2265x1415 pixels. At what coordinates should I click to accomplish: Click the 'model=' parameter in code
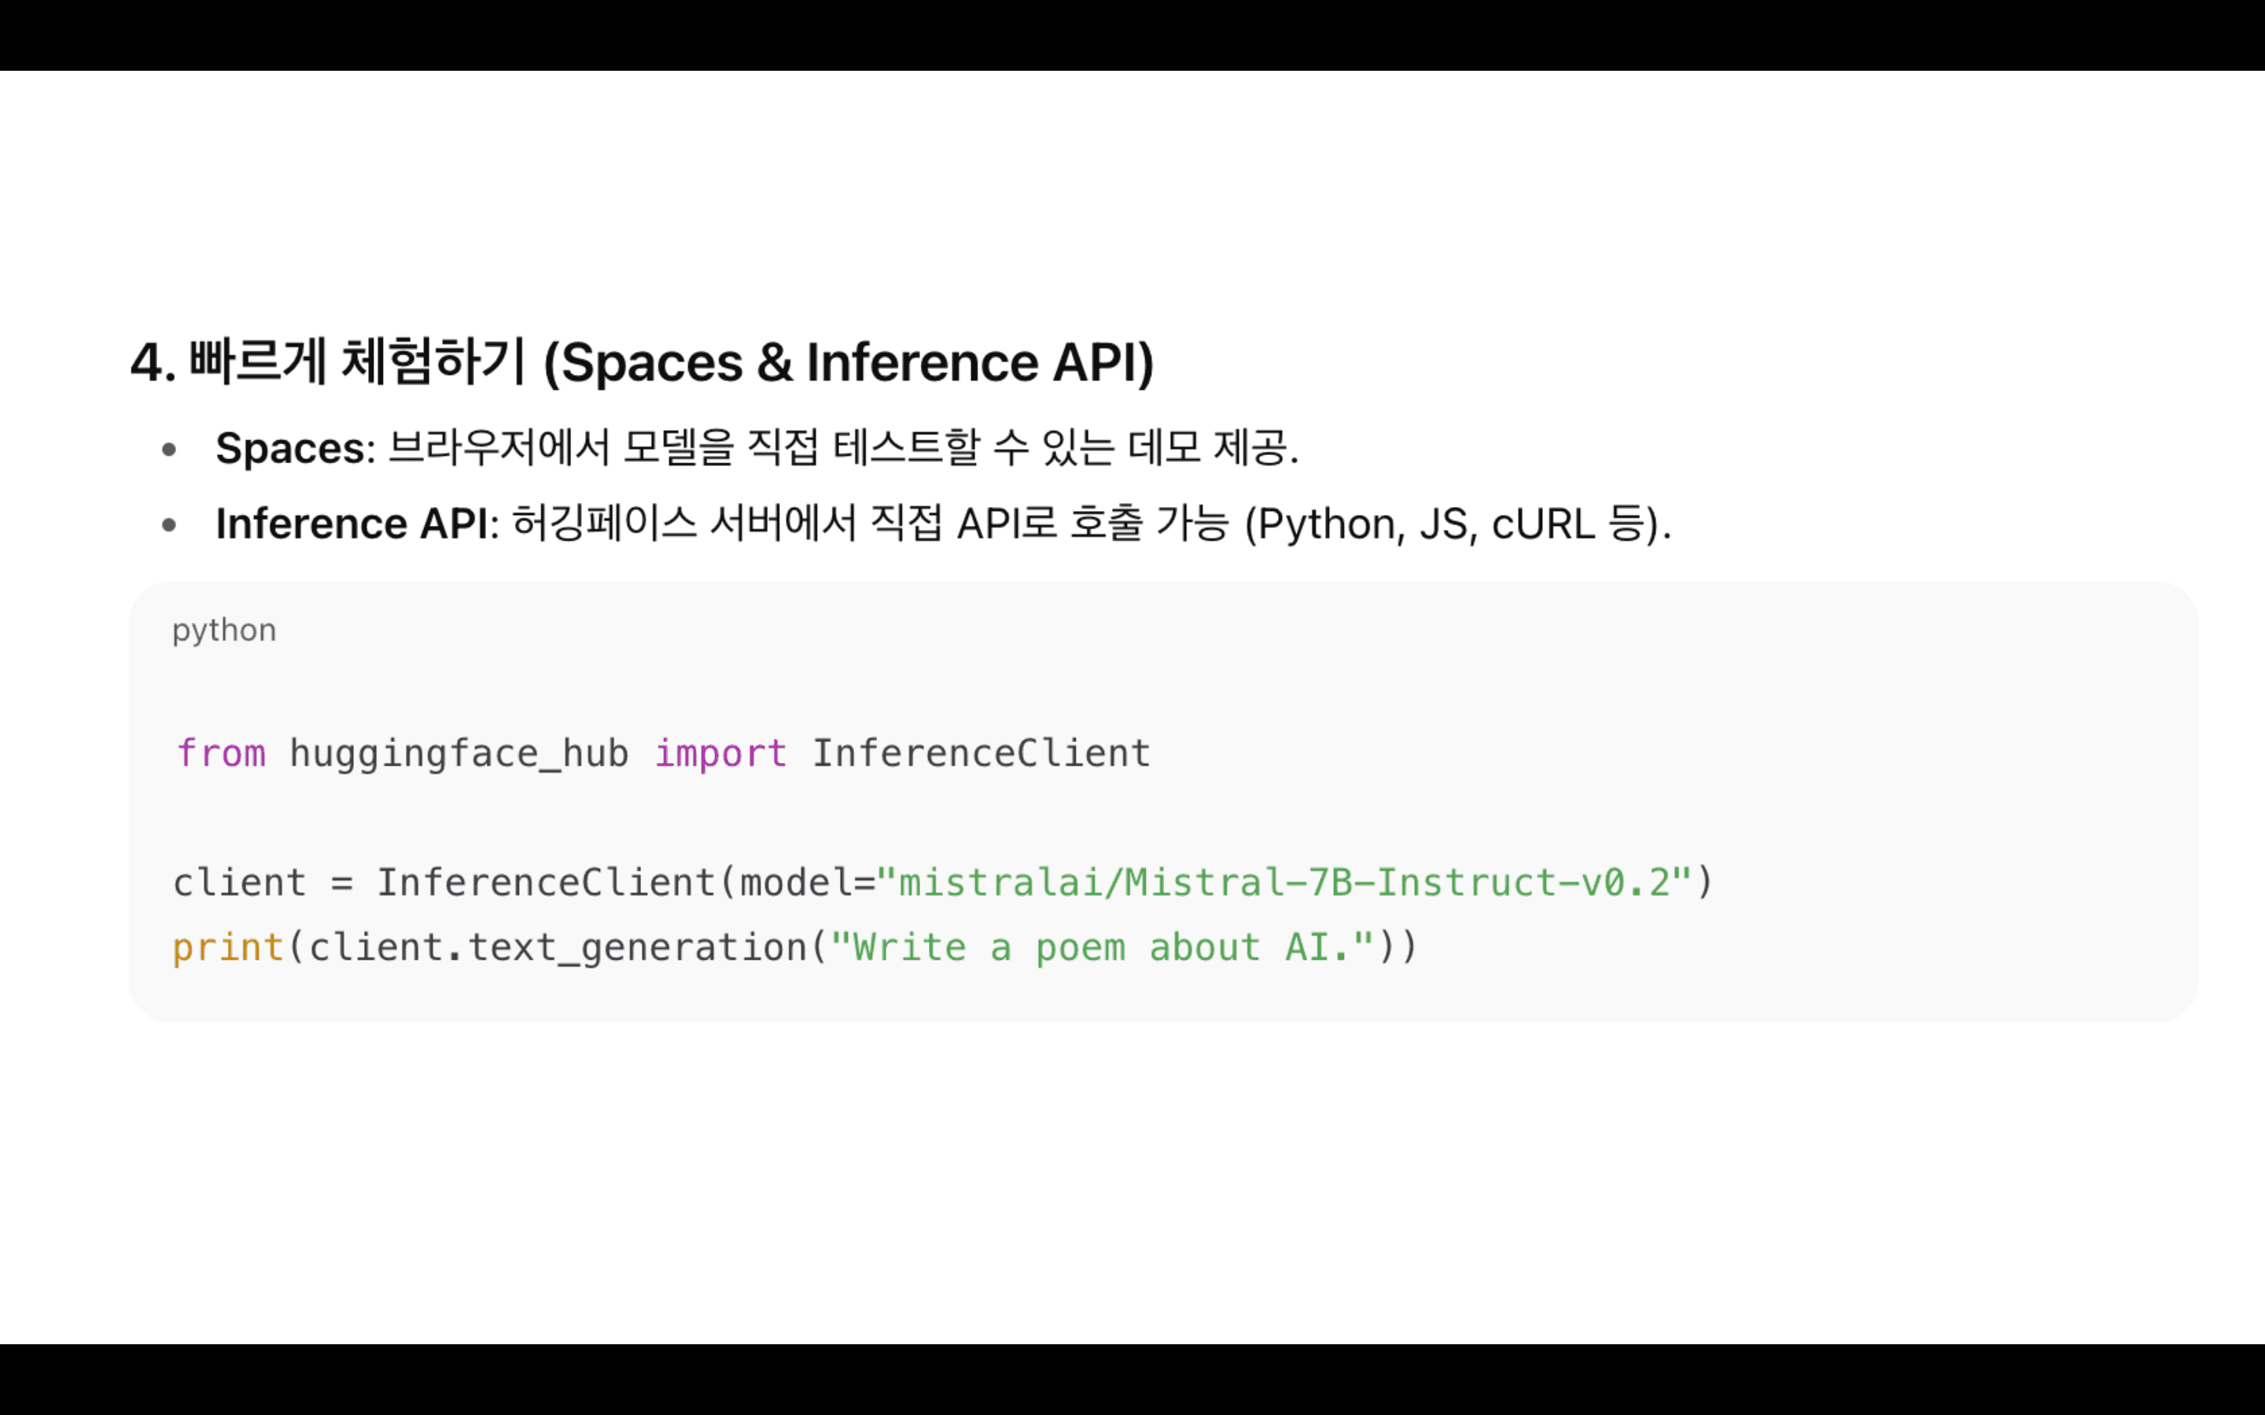coord(806,883)
